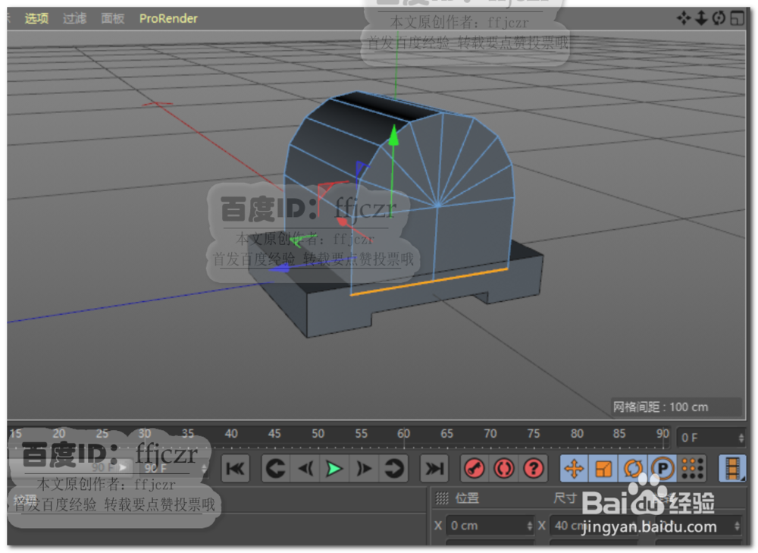Open the ProRender menu
This screenshot has width=758, height=553.
coord(168,18)
